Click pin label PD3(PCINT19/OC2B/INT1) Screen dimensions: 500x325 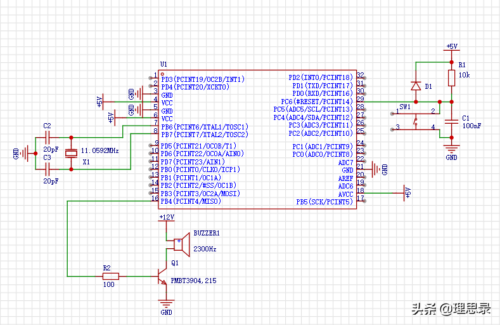[x=203, y=79]
